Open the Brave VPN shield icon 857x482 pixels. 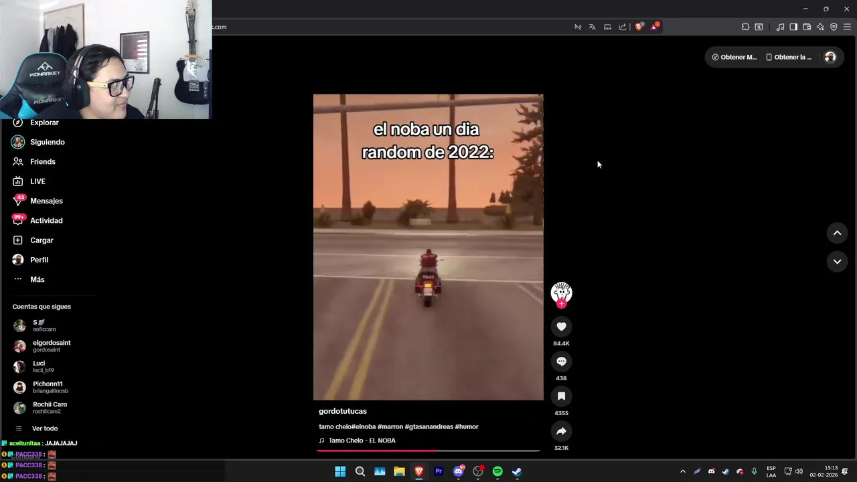point(834,27)
